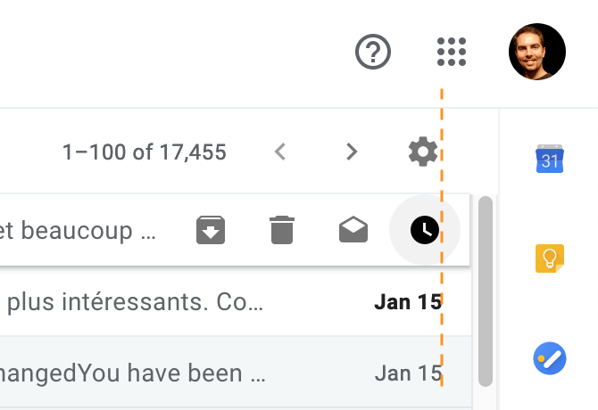Screen dimensions: 598x410
Task: Open the Settings gear menu
Action: (x=422, y=152)
